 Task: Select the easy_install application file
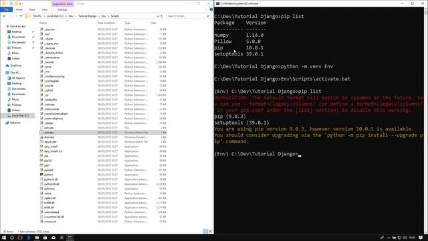(x=51, y=147)
